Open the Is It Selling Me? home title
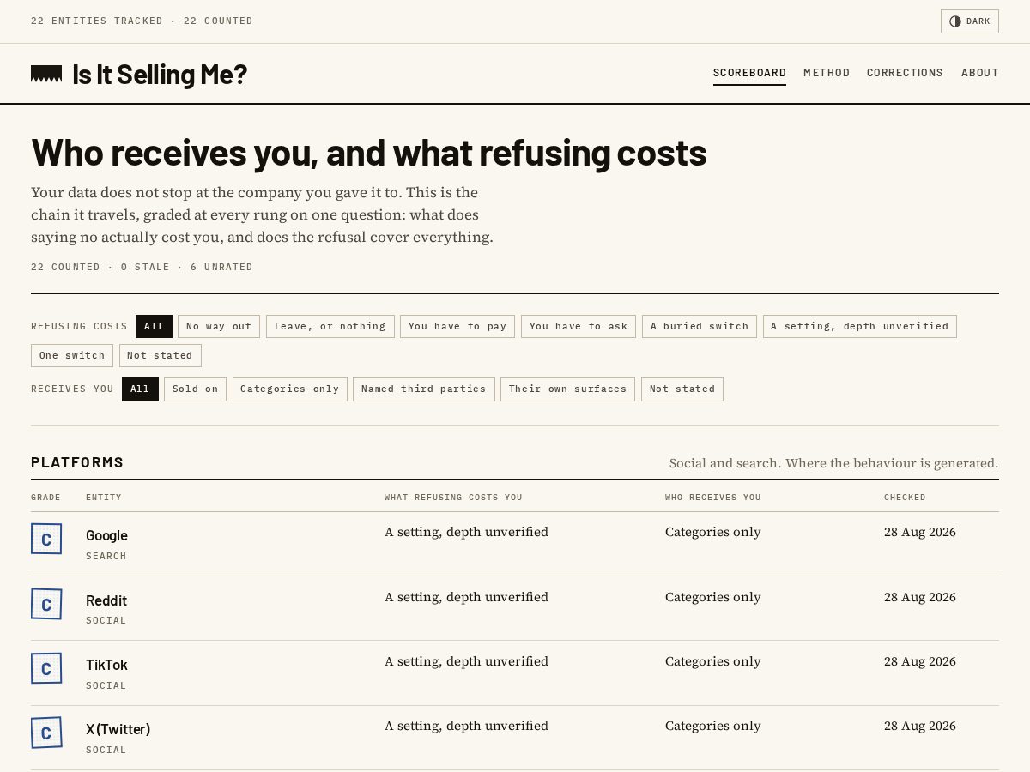 (160, 74)
